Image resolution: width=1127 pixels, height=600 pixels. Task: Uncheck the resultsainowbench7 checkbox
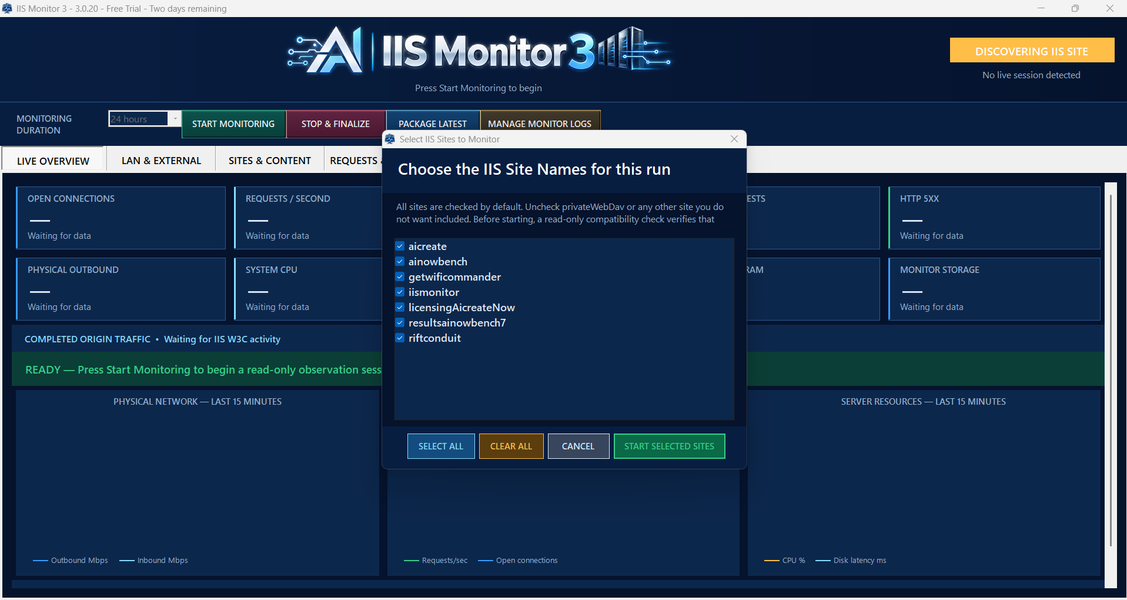pos(400,323)
